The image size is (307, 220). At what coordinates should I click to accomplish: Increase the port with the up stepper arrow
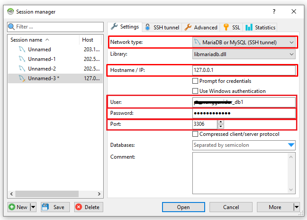pos(221,122)
